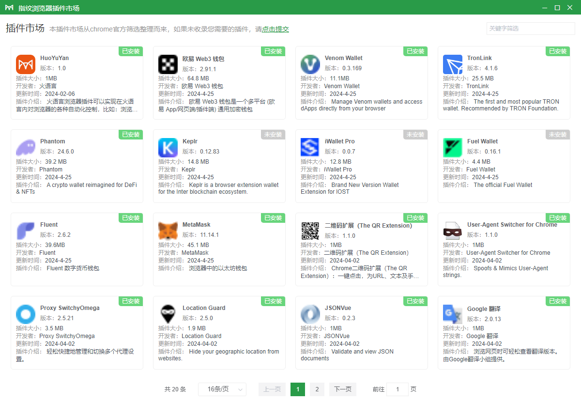Viewport: 581px width, 402px height.
Task: Click the TronLink plugin icon
Action: tap(453, 64)
